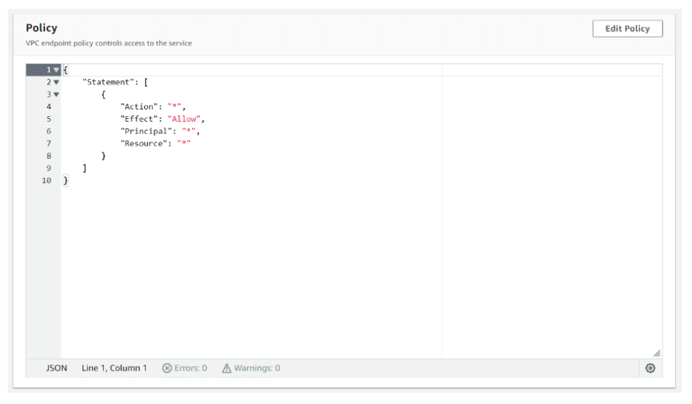Image resolution: width=692 pixels, height=404 pixels.
Task: Click the Warnings triangle icon
Action: coord(226,368)
